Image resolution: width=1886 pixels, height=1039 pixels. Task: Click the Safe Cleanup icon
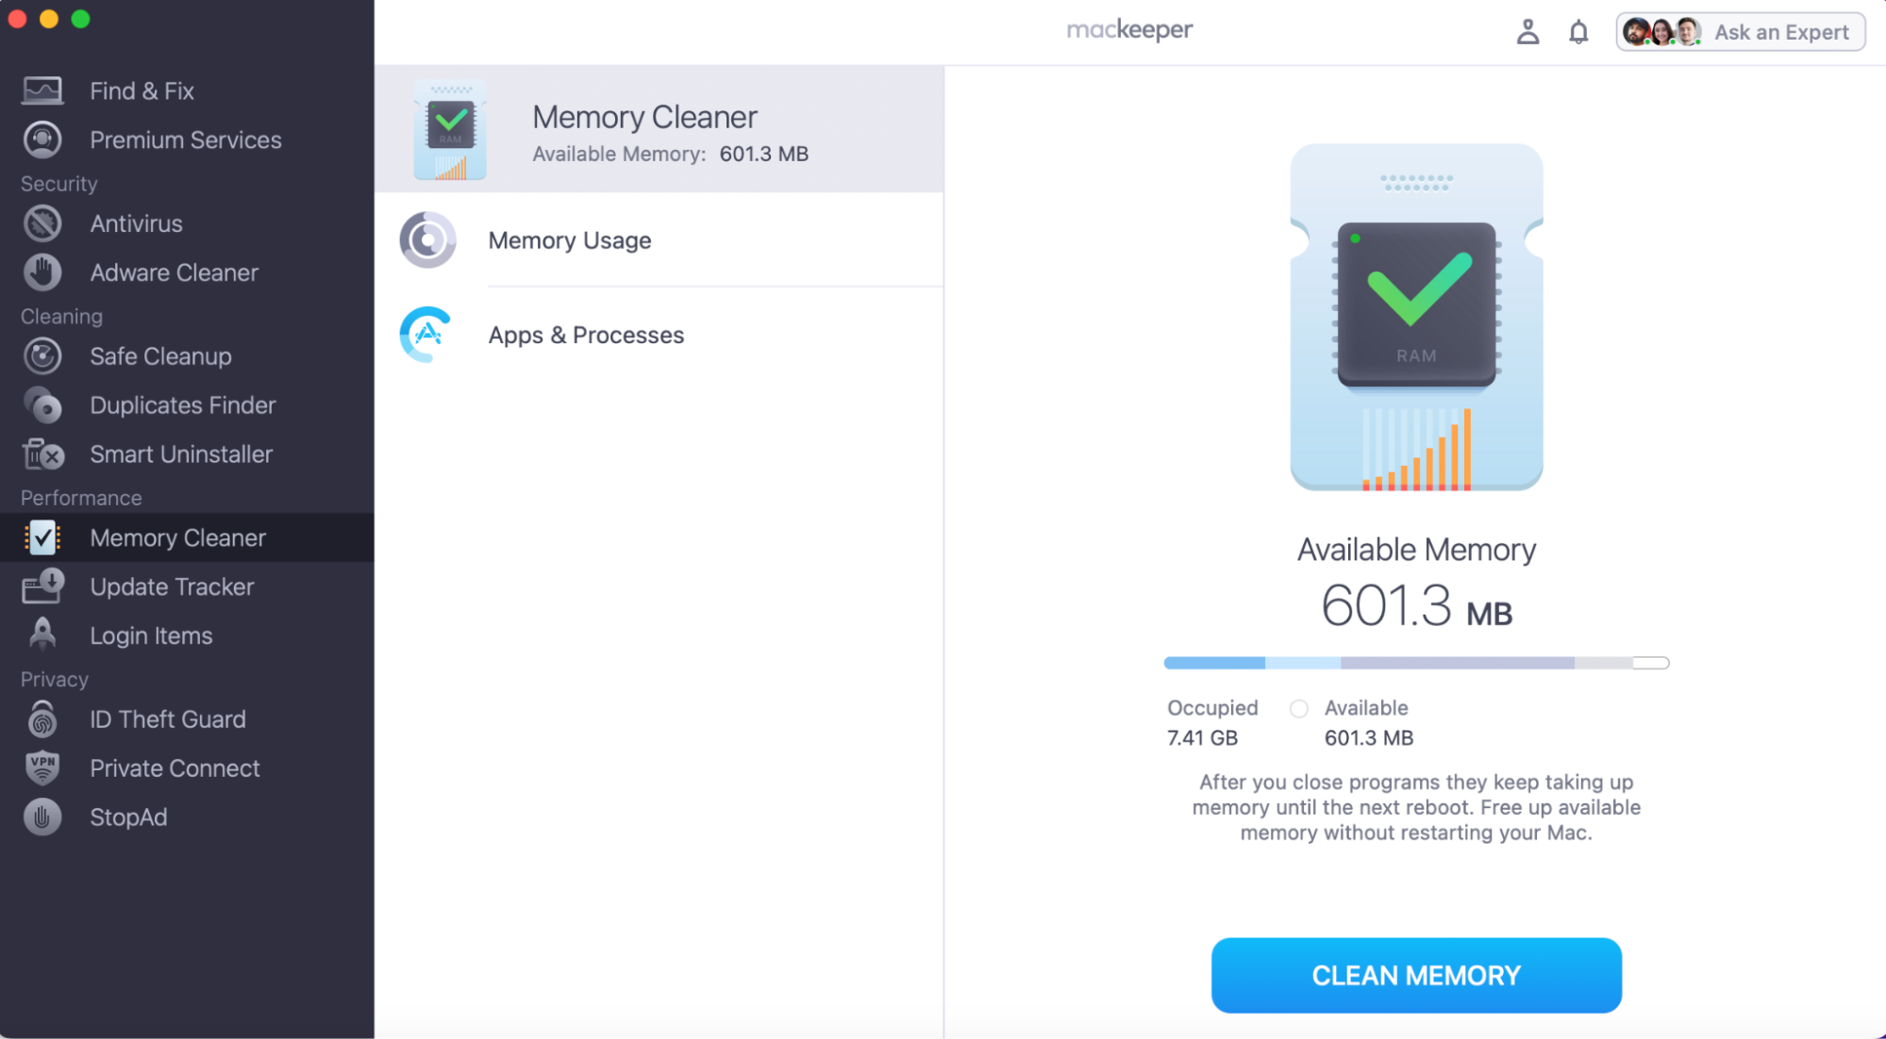tap(42, 356)
